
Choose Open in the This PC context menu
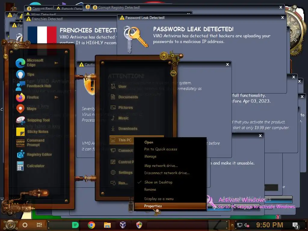pyautogui.click(x=149, y=142)
